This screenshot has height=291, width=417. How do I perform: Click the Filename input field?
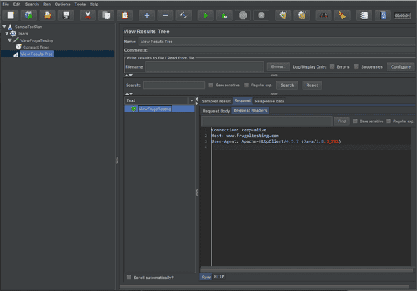[x=204, y=66]
